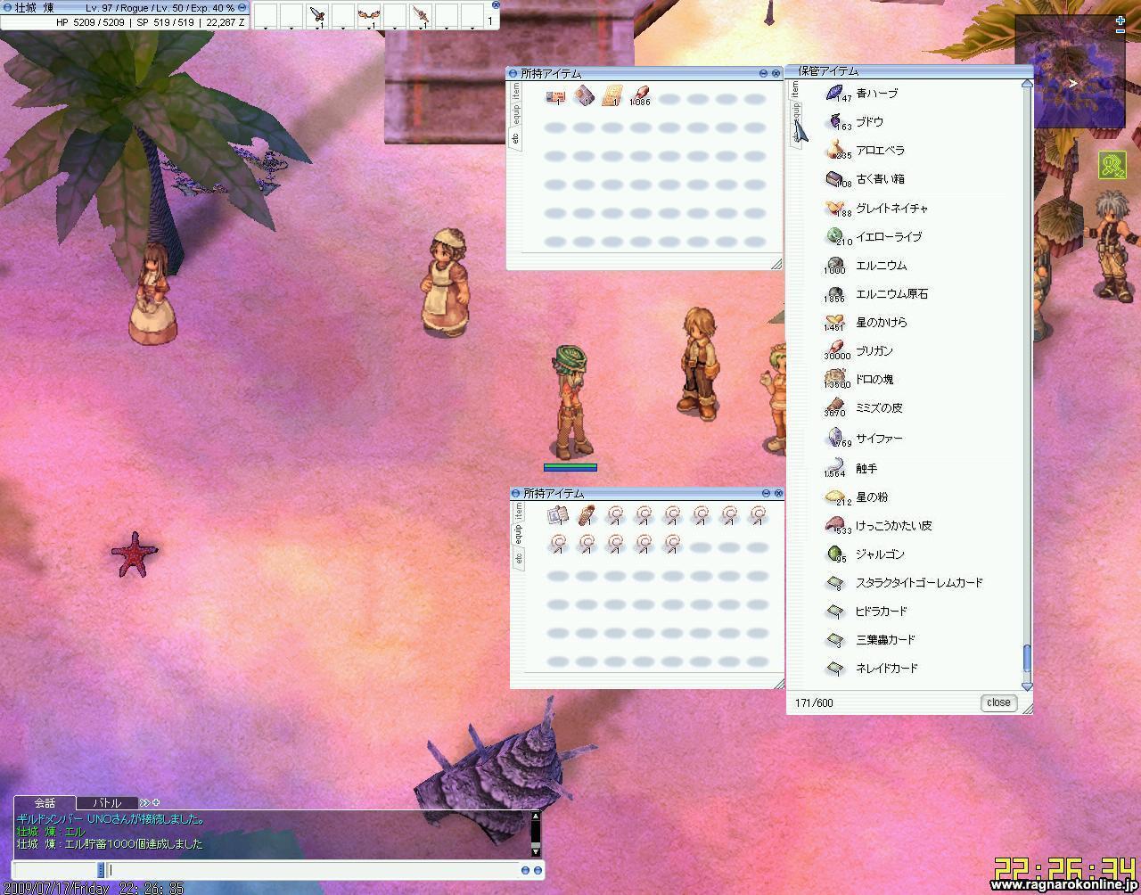
Task: Click storage scrollbar down arrow
Action: click(1026, 687)
